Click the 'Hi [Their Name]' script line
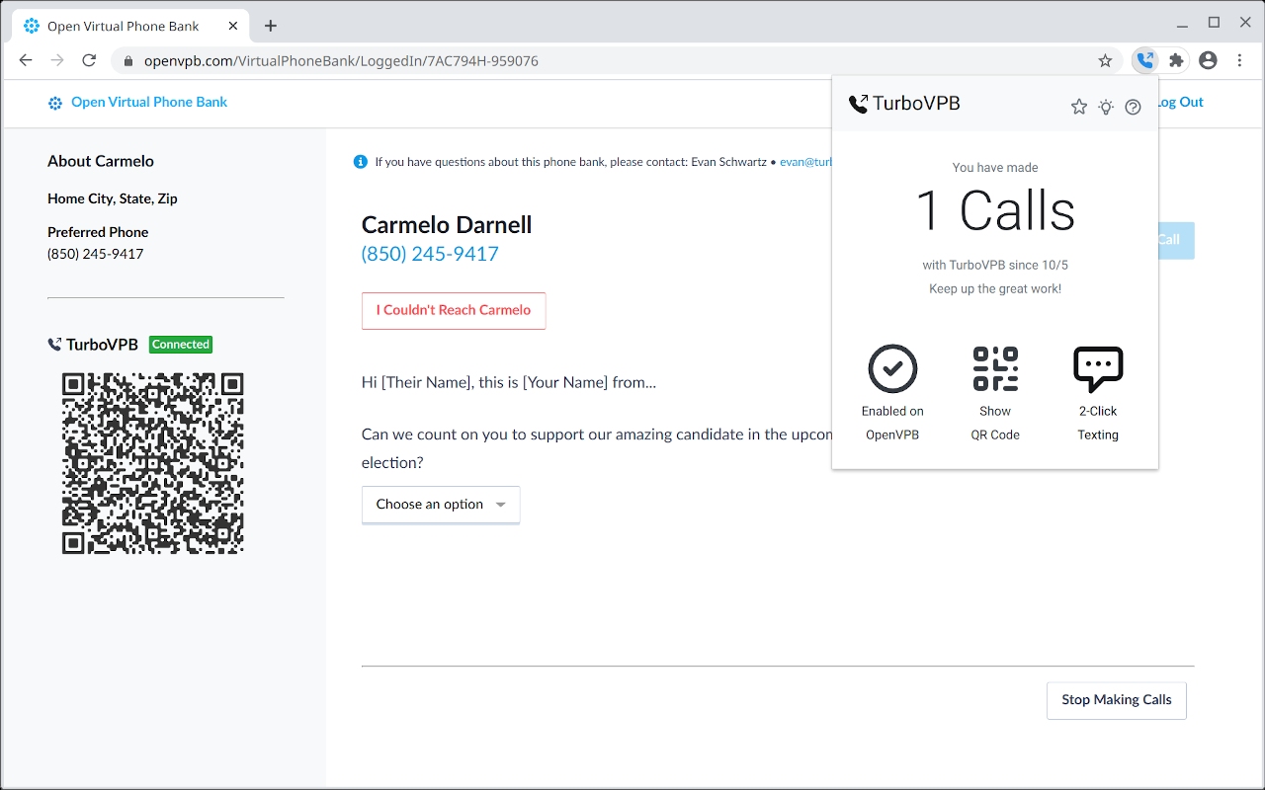Screen dimensions: 1265x790 coord(509,382)
